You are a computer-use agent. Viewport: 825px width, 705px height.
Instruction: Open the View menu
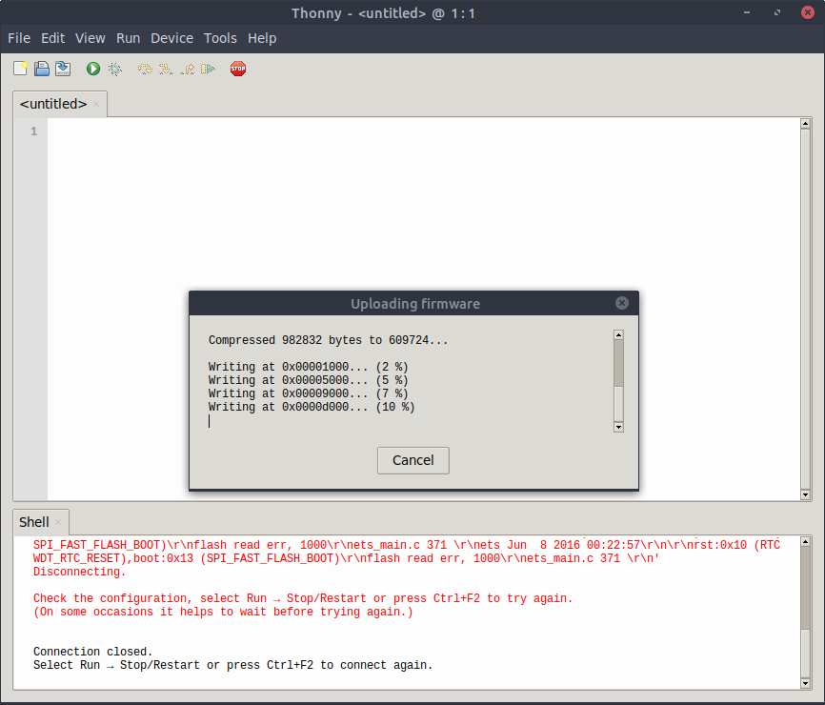[x=90, y=38]
